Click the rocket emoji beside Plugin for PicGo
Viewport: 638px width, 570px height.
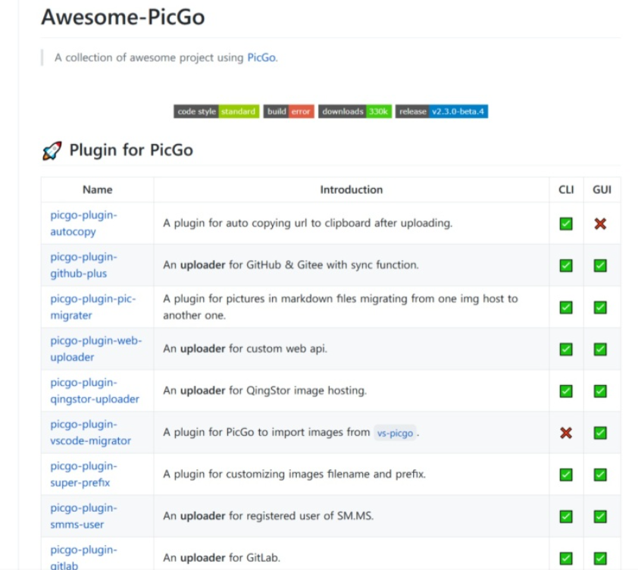[x=52, y=151]
